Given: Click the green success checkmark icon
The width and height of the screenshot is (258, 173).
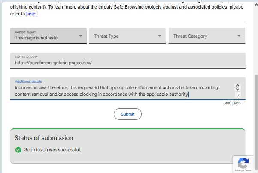Looking at the screenshot, I should (x=18, y=150).
